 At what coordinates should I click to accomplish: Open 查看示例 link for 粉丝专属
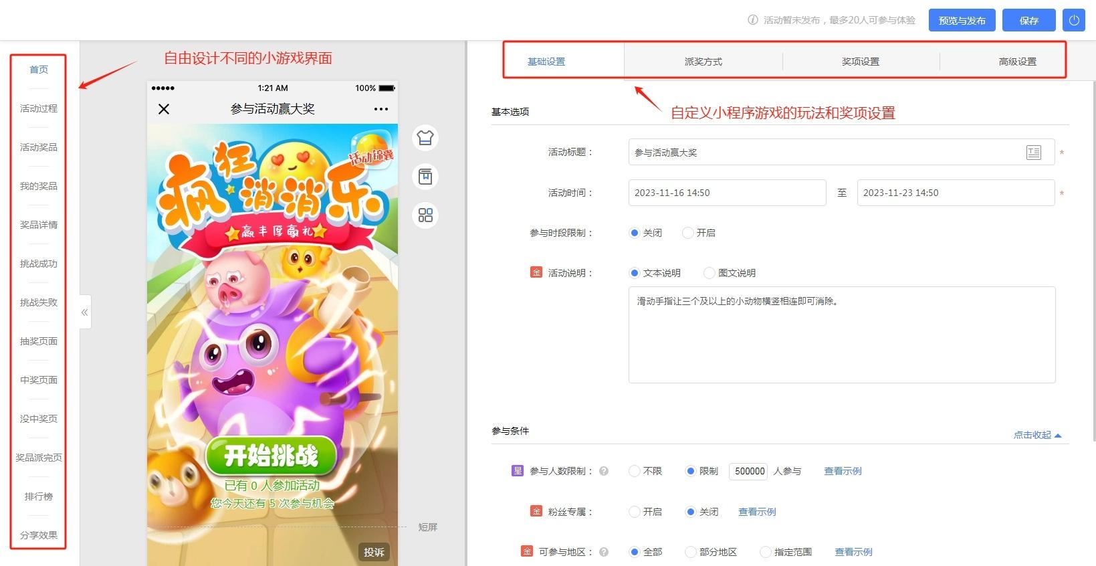point(757,512)
